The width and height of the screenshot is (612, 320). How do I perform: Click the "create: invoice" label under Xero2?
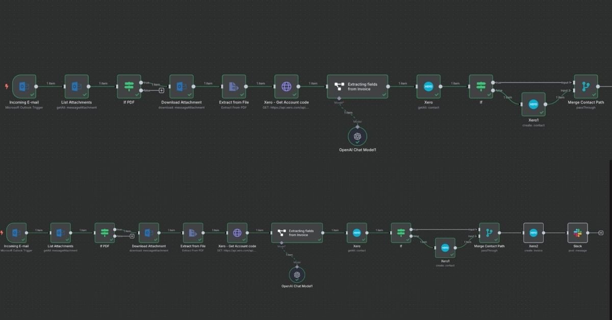pyautogui.click(x=533, y=250)
